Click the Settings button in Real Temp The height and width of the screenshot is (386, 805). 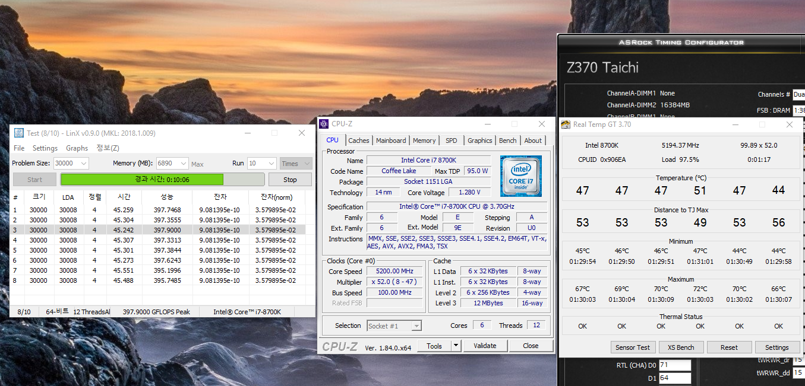777,347
